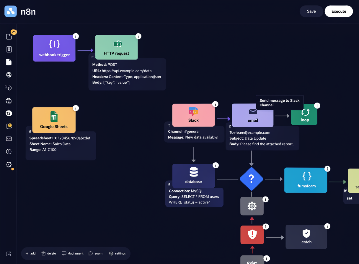Click the Save button
The image size is (359, 264).
(x=311, y=11)
